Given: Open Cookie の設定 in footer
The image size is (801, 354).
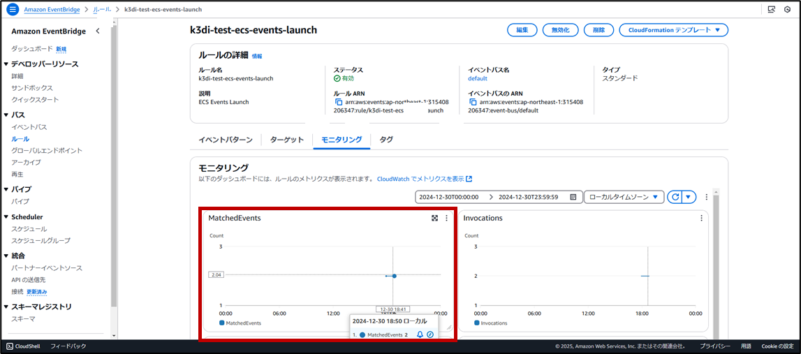Looking at the screenshot, I should 777,346.
